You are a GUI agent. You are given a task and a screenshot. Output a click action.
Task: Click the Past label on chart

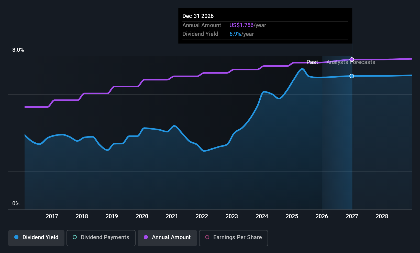[312, 62]
